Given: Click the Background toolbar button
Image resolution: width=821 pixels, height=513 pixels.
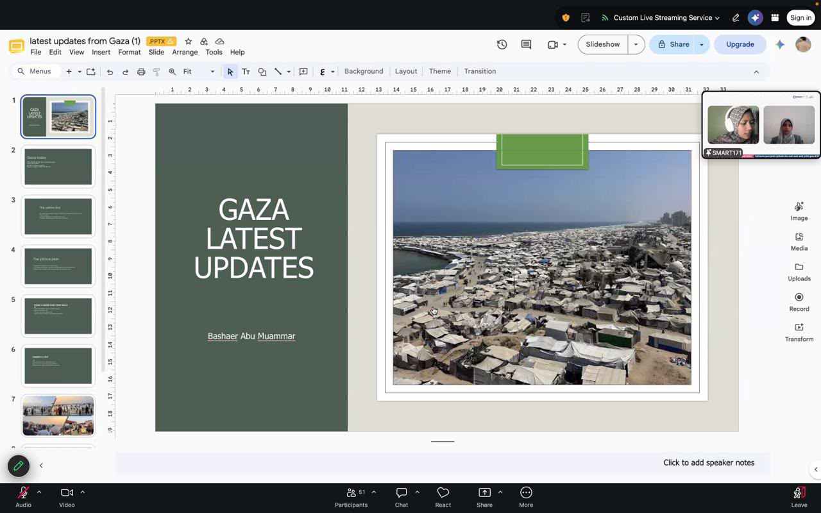Looking at the screenshot, I should point(364,72).
